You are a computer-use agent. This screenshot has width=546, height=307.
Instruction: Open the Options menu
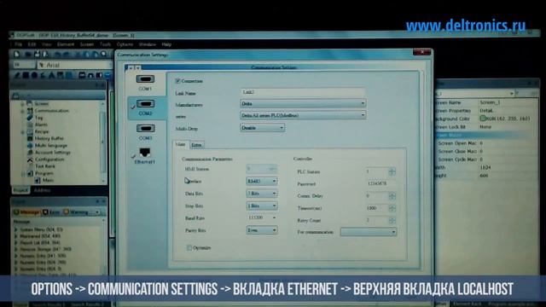point(125,44)
